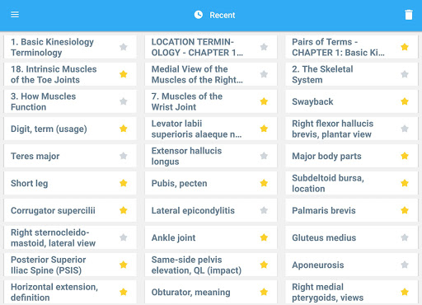This screenshot has width=422, height=305.
Task: Click the trash icon to clear recents
Action: click(x=409, y=15)
